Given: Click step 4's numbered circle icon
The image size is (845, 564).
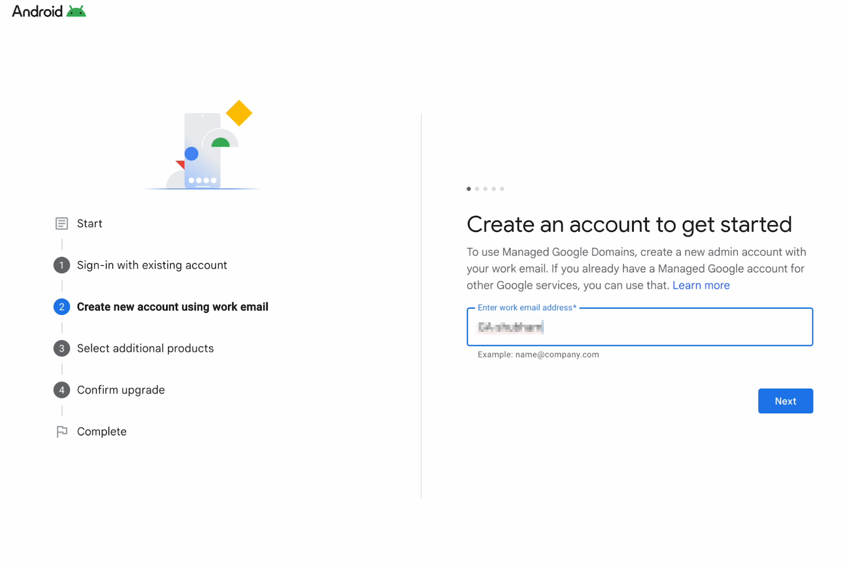Looking at the screenshot, I should pos(62,389).
